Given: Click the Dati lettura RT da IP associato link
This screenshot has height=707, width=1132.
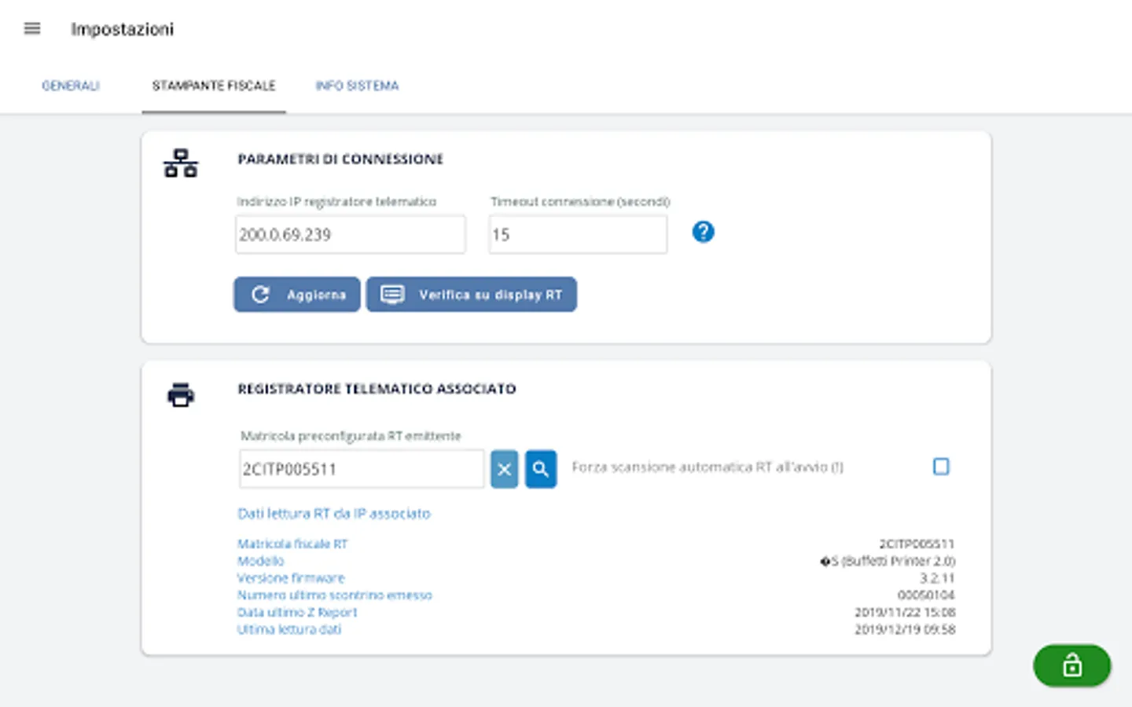Looking at the screenshot, I should point(334,514).
